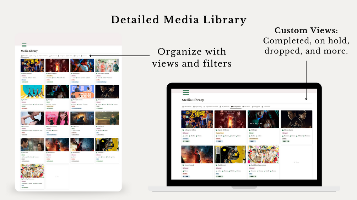Click the Media Library heading on the tablet page
Image resolution: width=357 pixels, height=200 pixels.
tap(29, 51)
